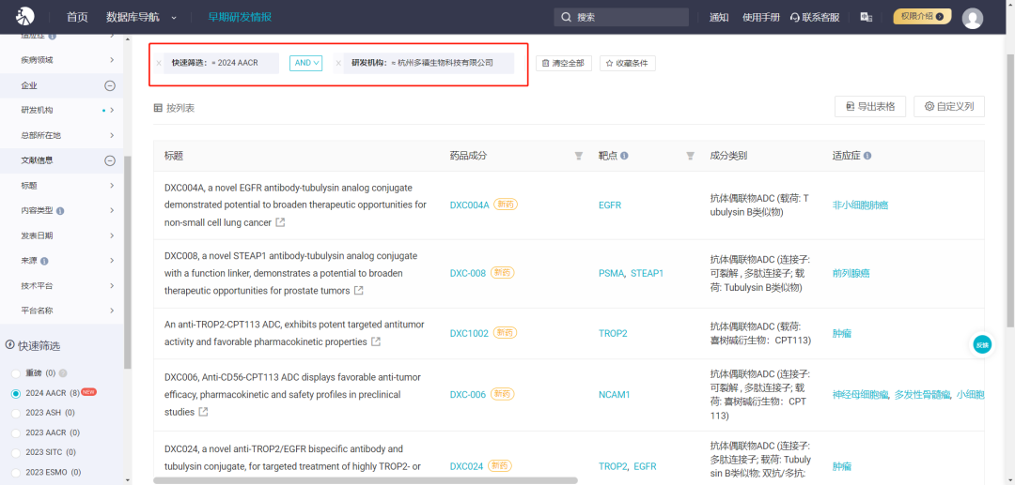The height and width of the screenshot is (485, 1015).
Task: Click the 导出表格 button
Action: pos(870,107)
